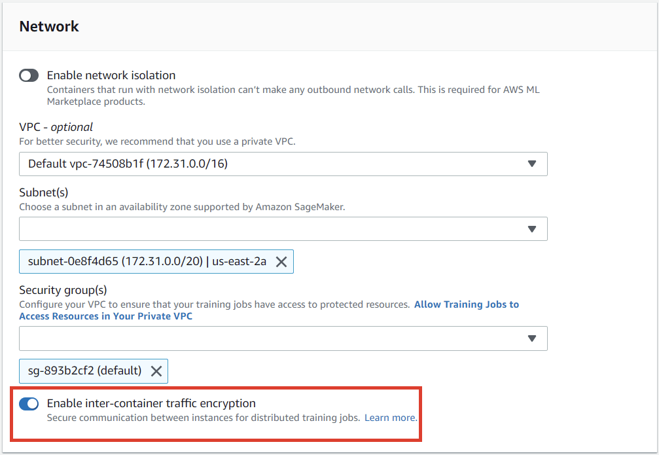Remove sg-893b2cf2 (default) tag with X
Image resolution: width=659 pixels, height=455 pixels.
[156, 371]
